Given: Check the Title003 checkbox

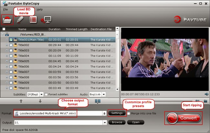Looking at the screenshot, I should click(x=11, y=50).
